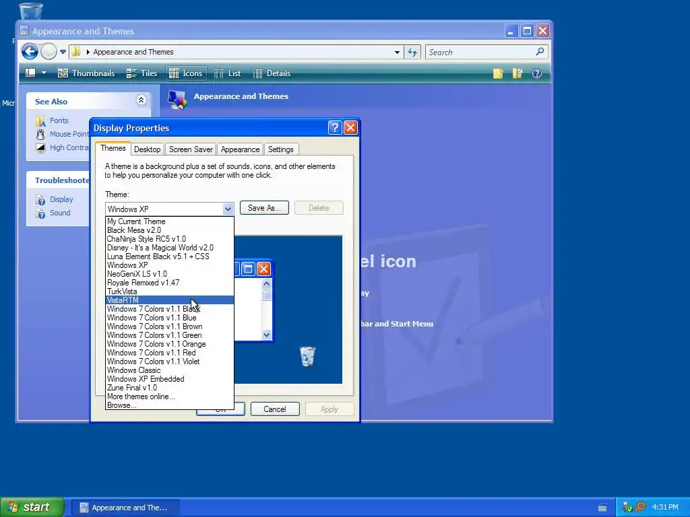Screen dimensions: 690x517
Task: Select NeoGeniX LS v1.0 theme
Action: pyautogui.click(x=170, y=275)
